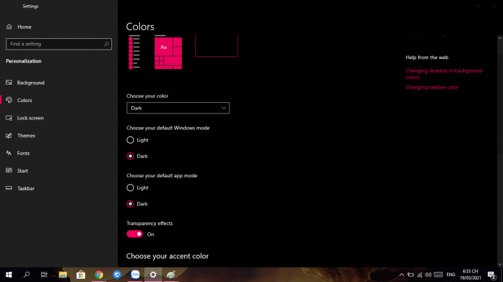Click the Find a setting search box
This screenshot has width=503, height=282.
tap(54, 44)
